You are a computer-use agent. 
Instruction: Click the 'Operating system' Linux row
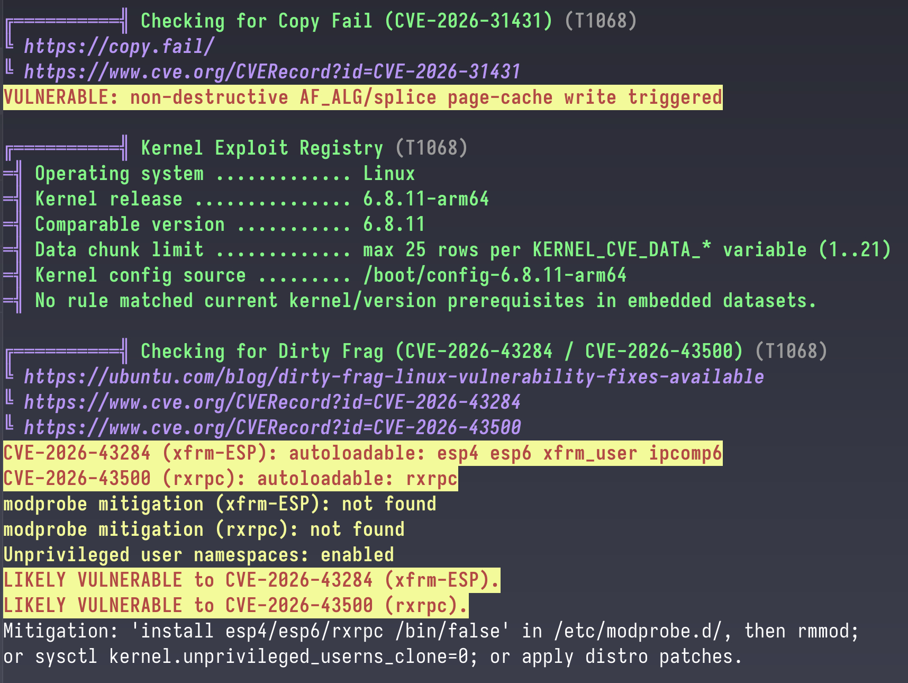coord(225,174)
